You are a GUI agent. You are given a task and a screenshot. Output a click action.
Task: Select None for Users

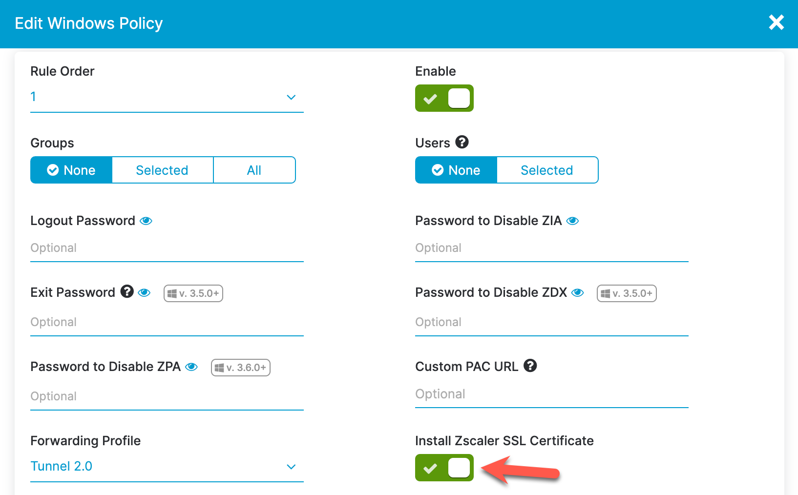point(455,170)
